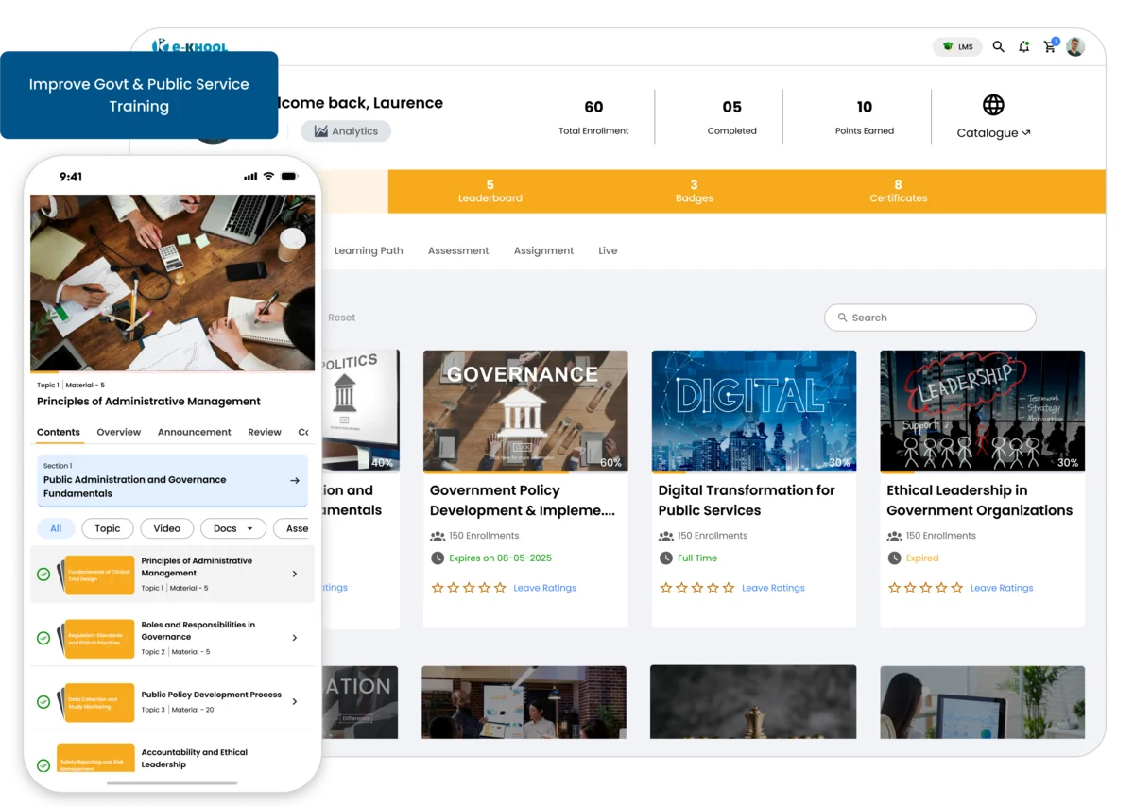Toggle the completion check on Principles of Administrative Management
Image resolution: width=1134 pixels, height=807 pixels.
pyautogui.click(x=43, y=574)
